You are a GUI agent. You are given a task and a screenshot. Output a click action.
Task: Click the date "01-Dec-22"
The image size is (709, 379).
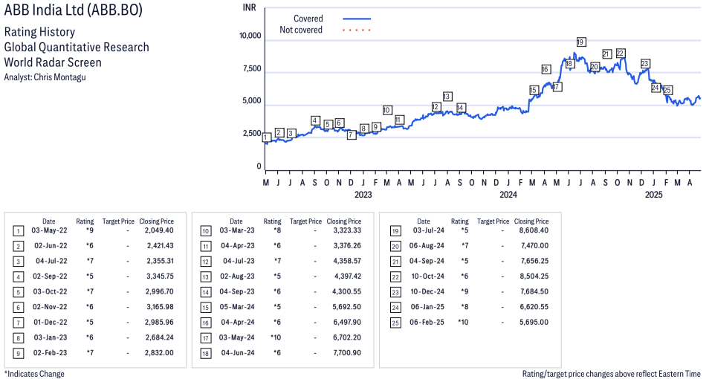tap(50, 322)
